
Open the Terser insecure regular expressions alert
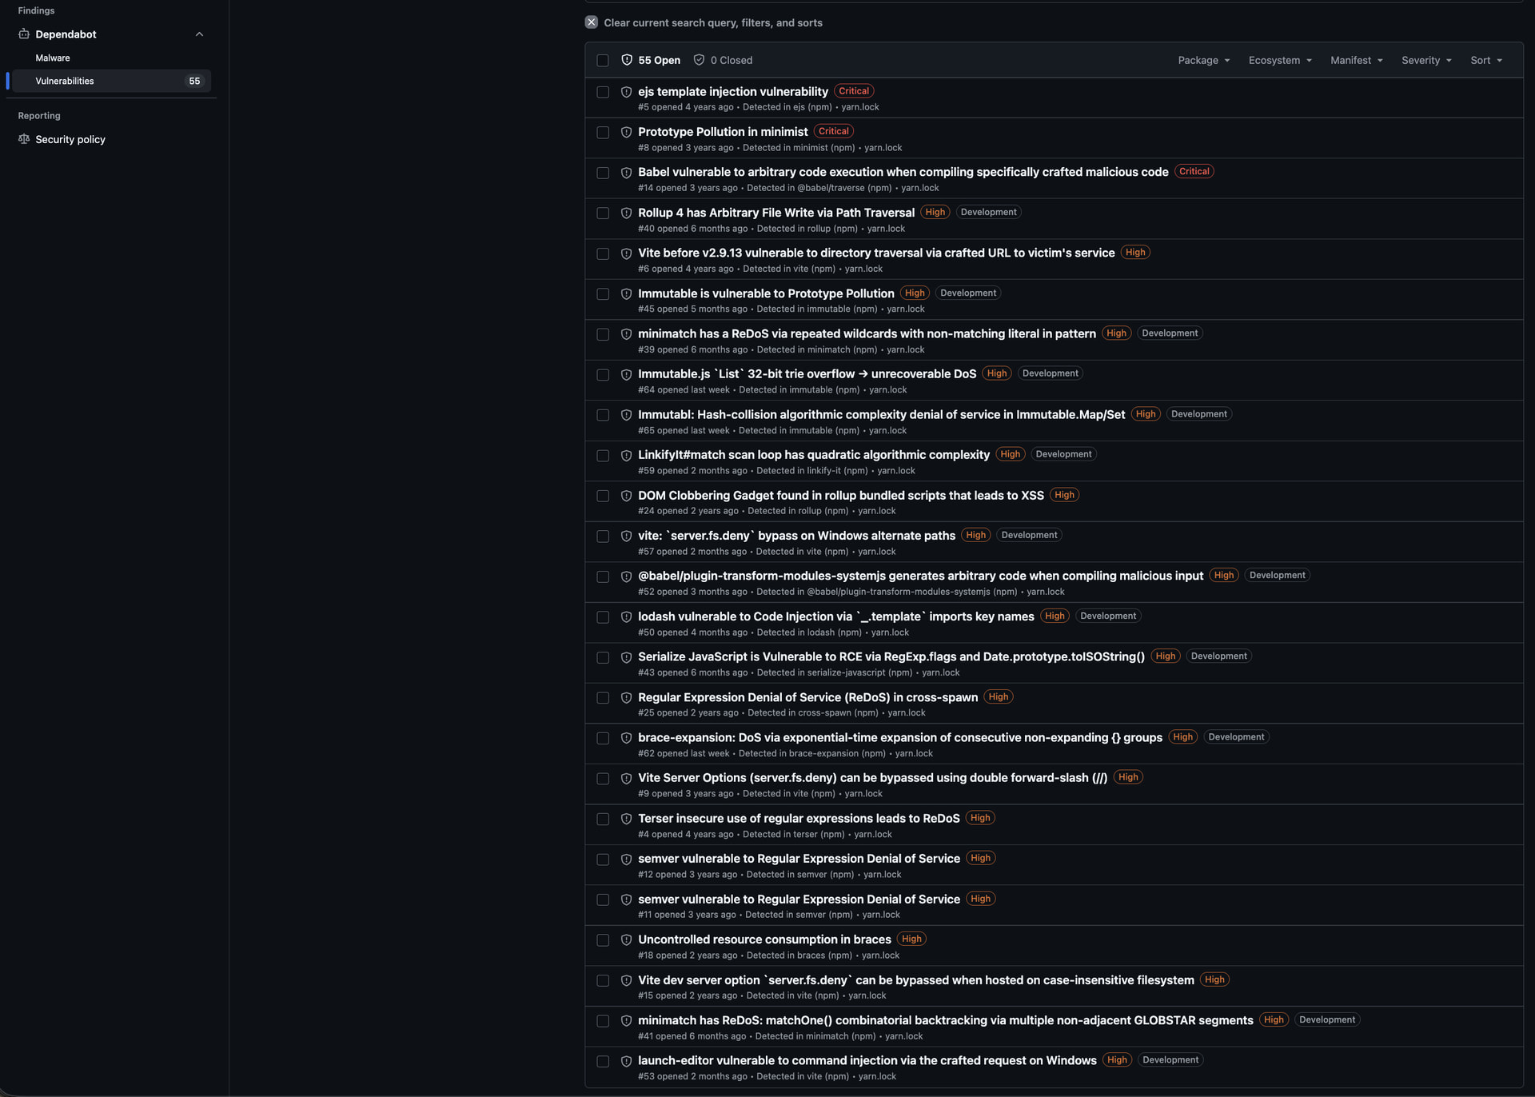pyautogui.click(x=799, y=819)
